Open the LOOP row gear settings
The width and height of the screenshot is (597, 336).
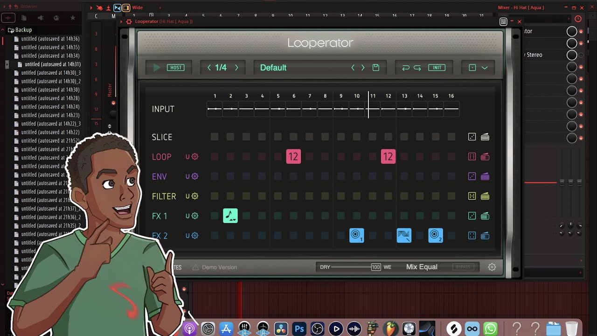tap(195, 157)
